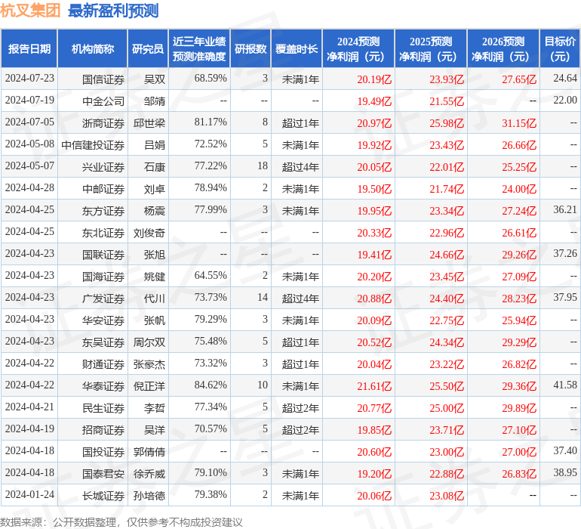
Task: Click the 近三年业绩预测准确度 column header
Action: click(x=199, y=48)
